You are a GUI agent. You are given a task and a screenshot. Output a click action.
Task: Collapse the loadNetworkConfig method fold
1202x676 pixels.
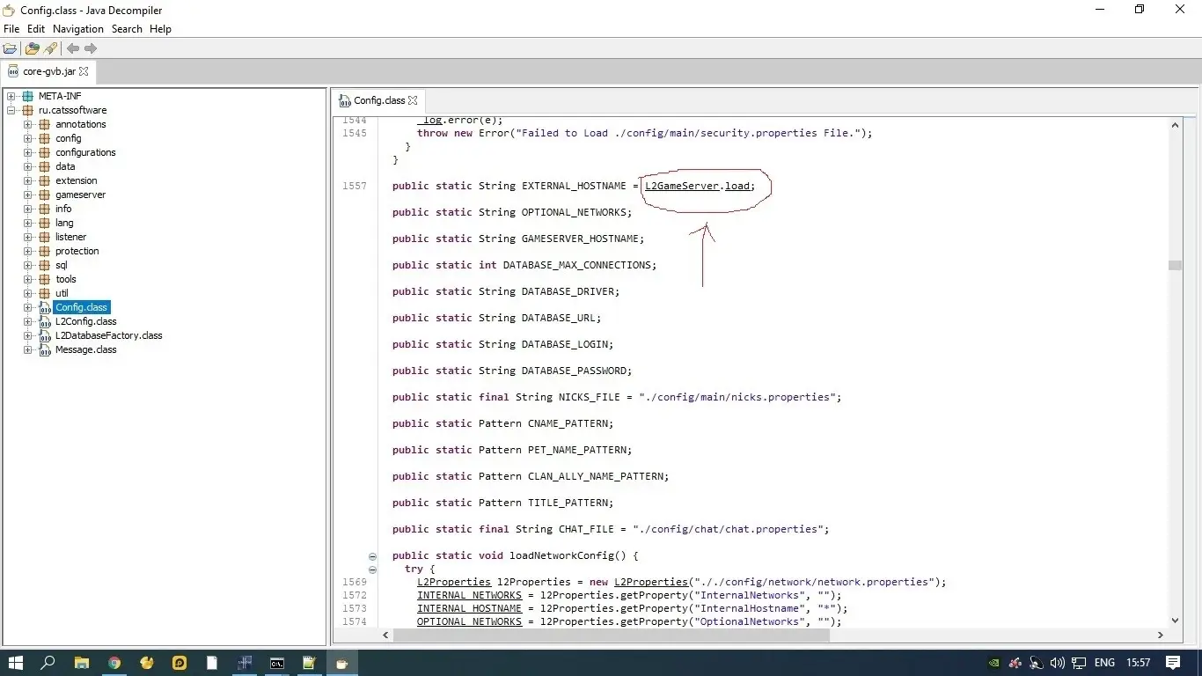tap(372, 556)
